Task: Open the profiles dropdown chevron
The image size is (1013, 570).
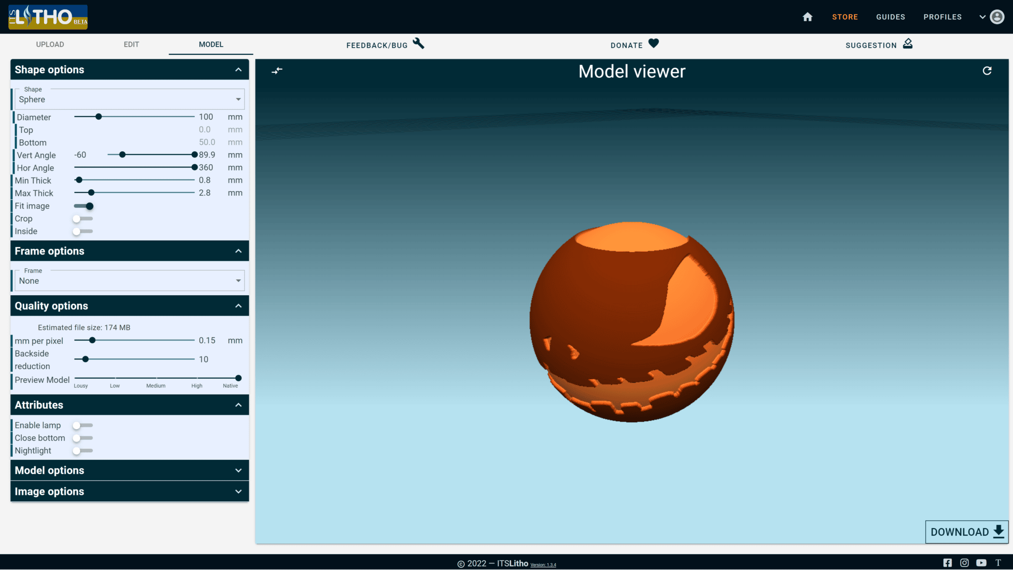Action: pos(982,17)
